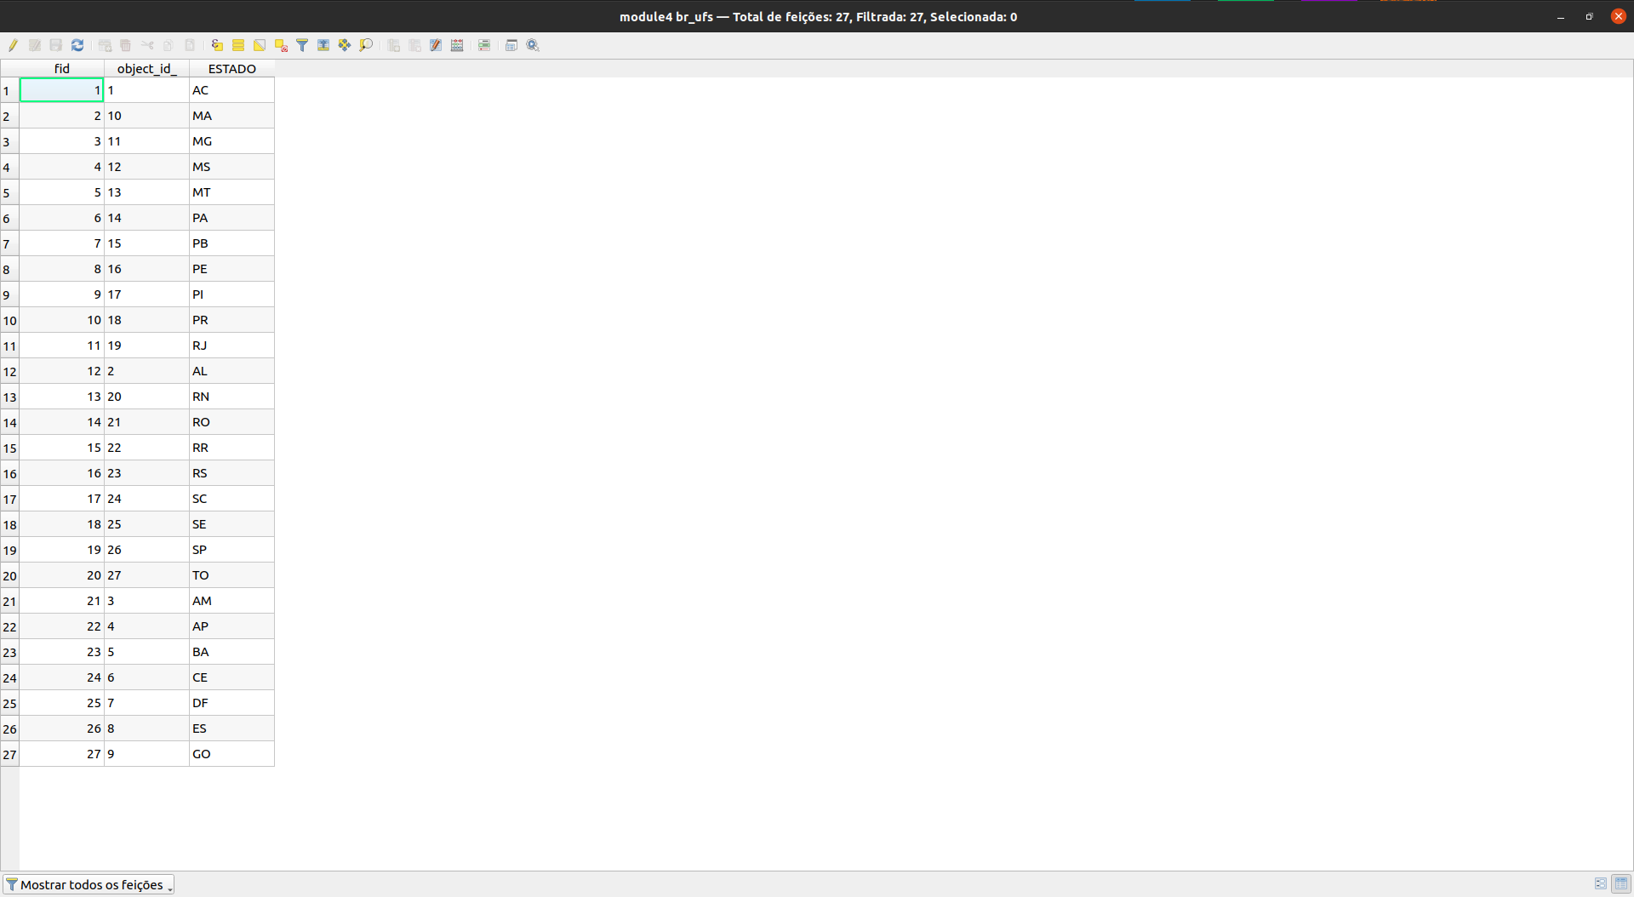Click the ESTADO cell 'AL'
The image size is (1634, 897).
tap(231, 371)
